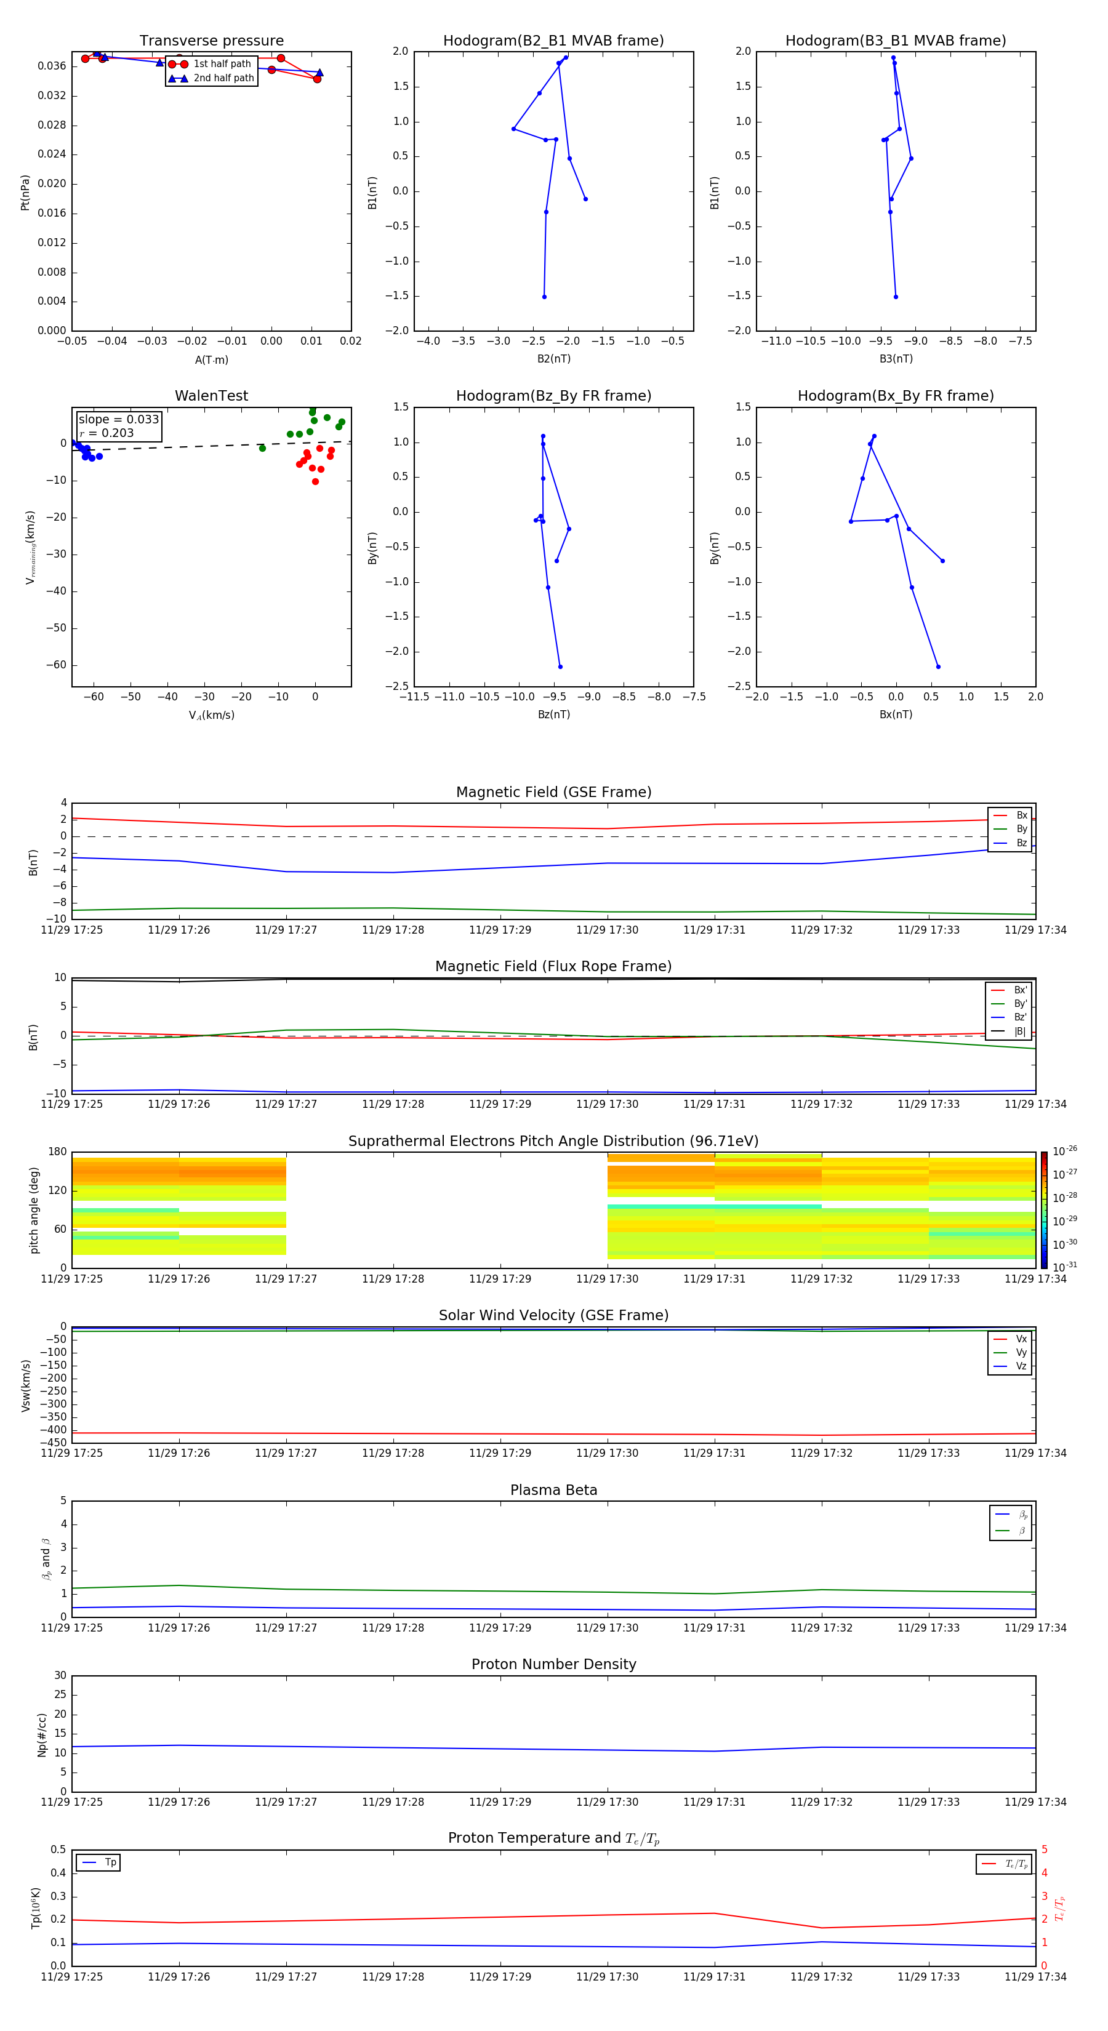Click the "Vx" entry in velocity legend
The height and width of the screenshot is (2031, 1108).
tap(1010, 1340)
